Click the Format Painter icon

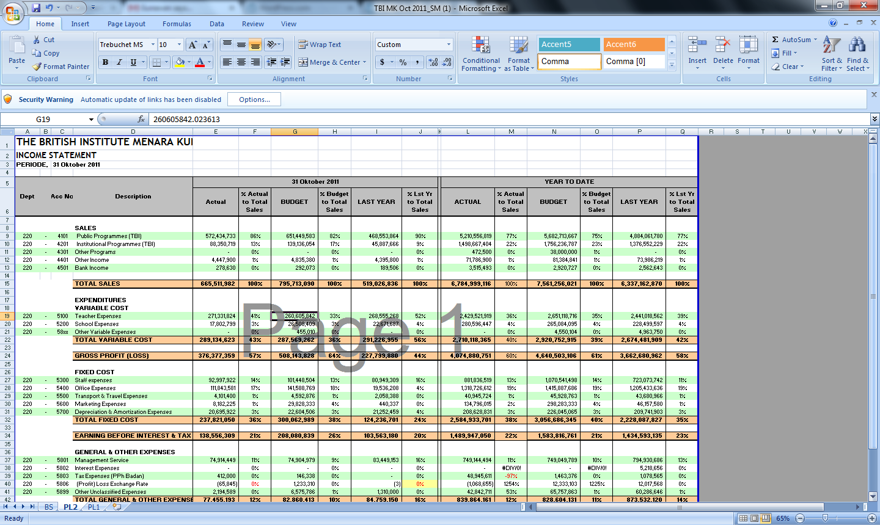[x=37, y=67]
